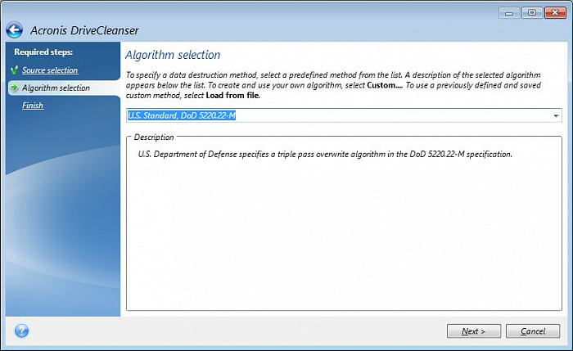Click the bold Custom... text in instructions
Viewport: 573px width, 351px height.
pos(385,85)
